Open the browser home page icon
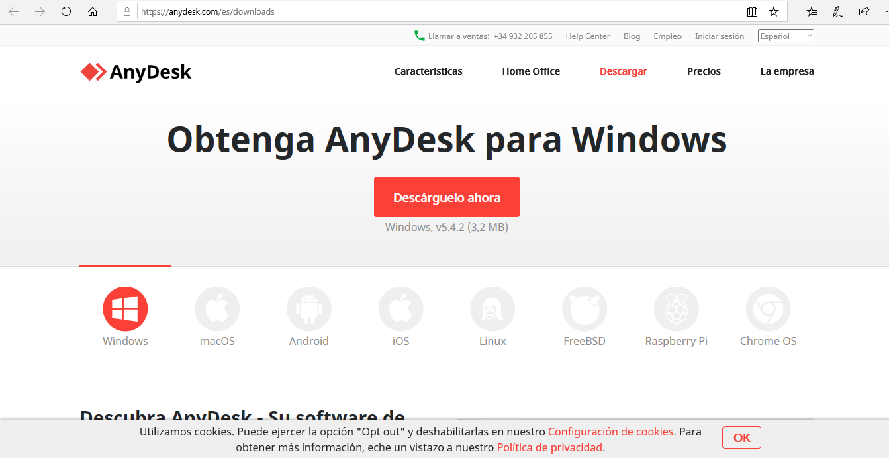The width and height of the screenshot is (889, 458). (x=93, y=11)
